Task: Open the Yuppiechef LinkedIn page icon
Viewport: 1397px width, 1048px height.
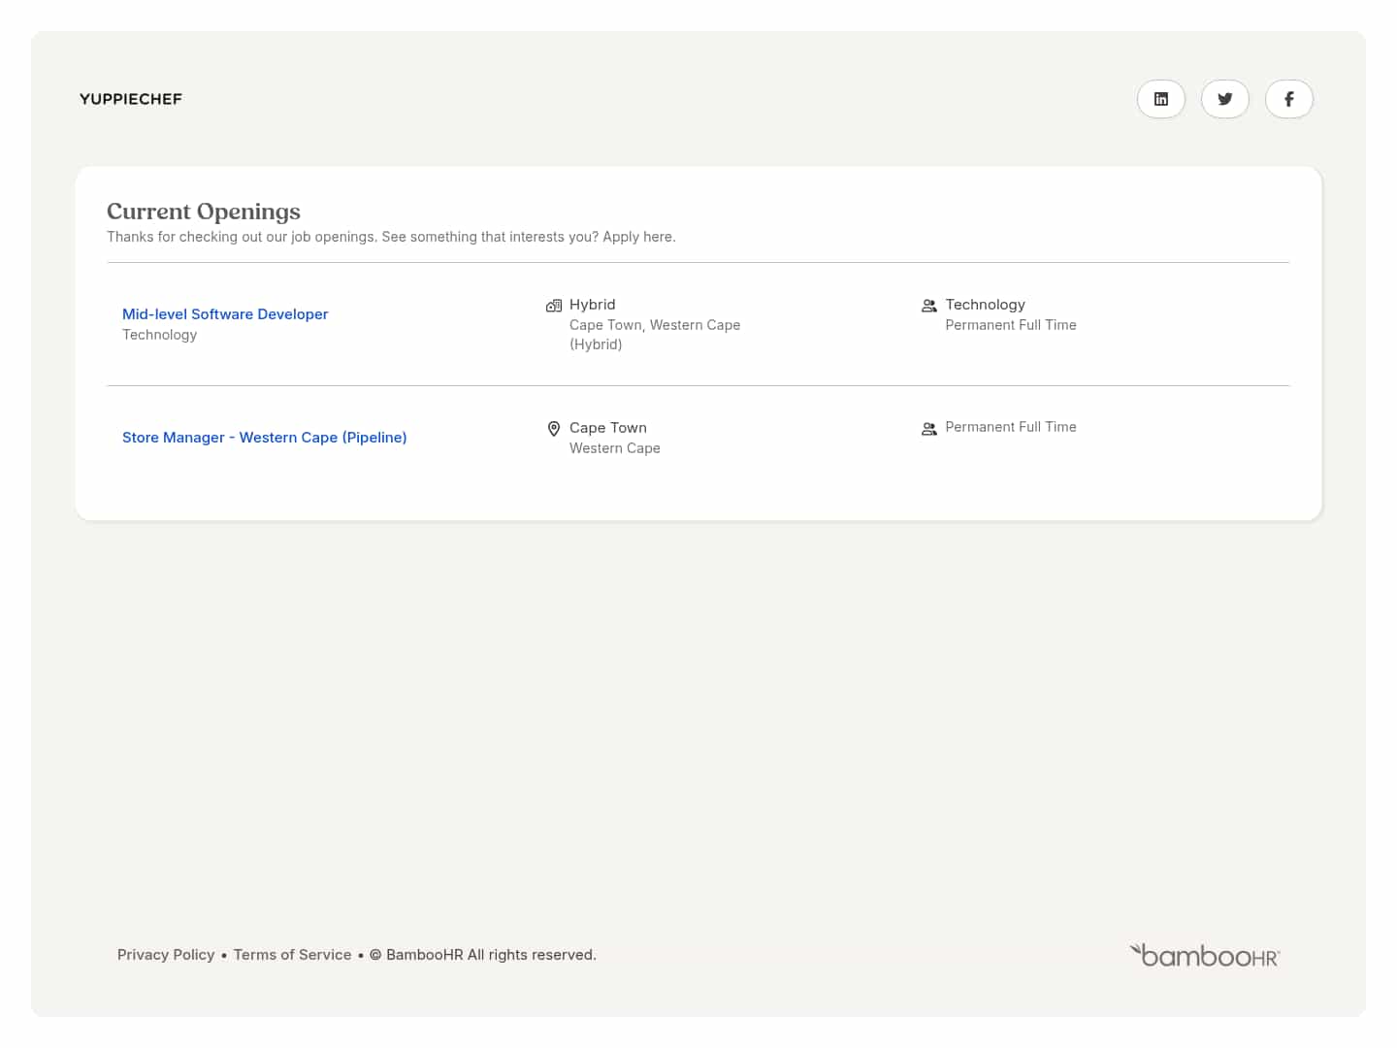Action: tap(1160, 99)
